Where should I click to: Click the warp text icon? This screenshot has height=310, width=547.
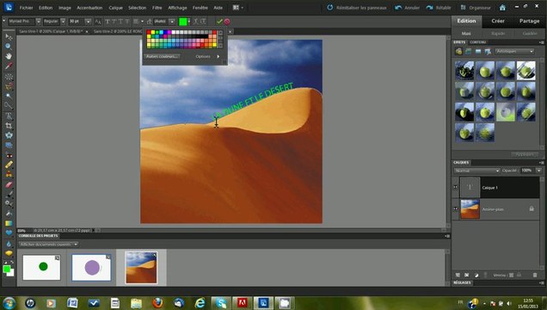click(x=196, y=22)
